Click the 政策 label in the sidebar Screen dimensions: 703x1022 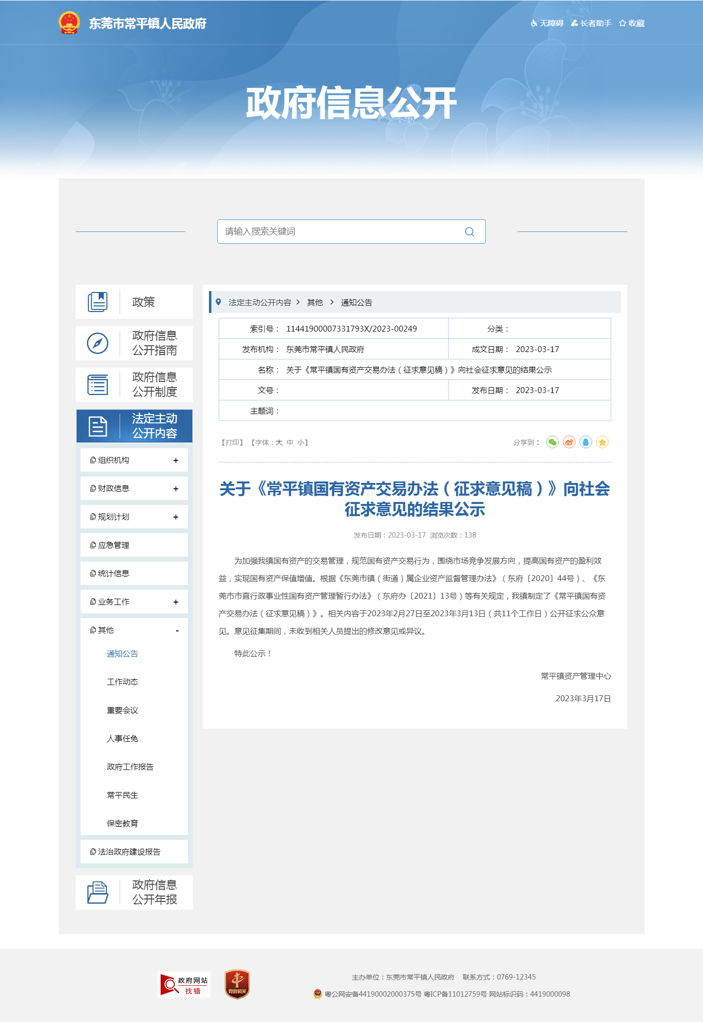coord(144,302)
